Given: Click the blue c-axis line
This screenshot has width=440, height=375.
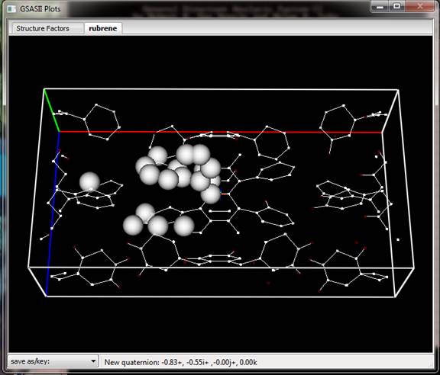Looking at the screenshot, I should pos(53,213).
